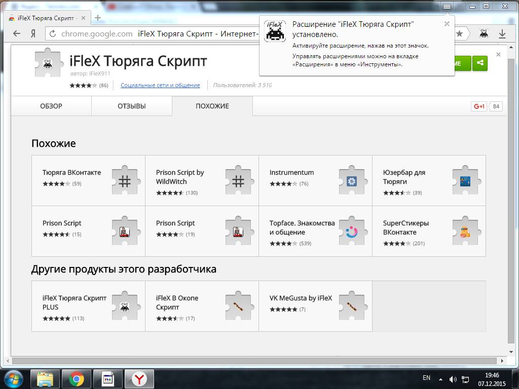Click VK MeGusta by iFleX title
Image resolution: width=519 pixels, height=389 pixels.
tap(301, 298)
